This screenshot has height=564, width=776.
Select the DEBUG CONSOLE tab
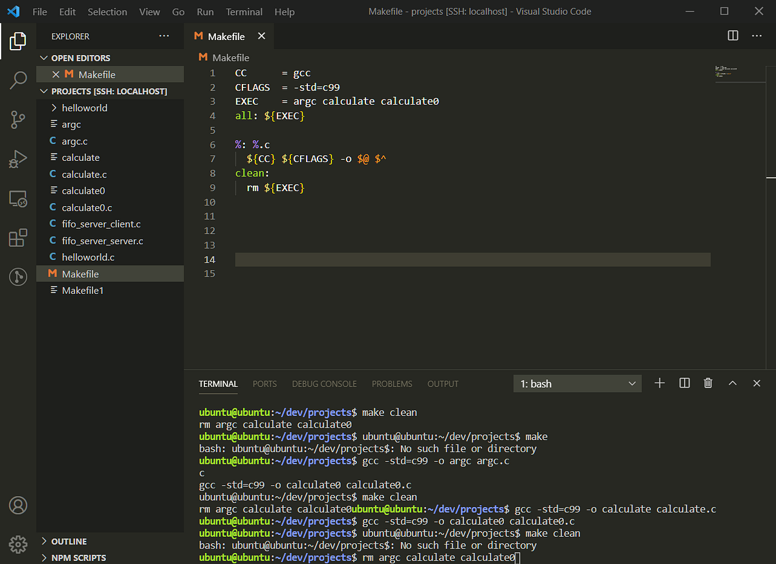324,384
